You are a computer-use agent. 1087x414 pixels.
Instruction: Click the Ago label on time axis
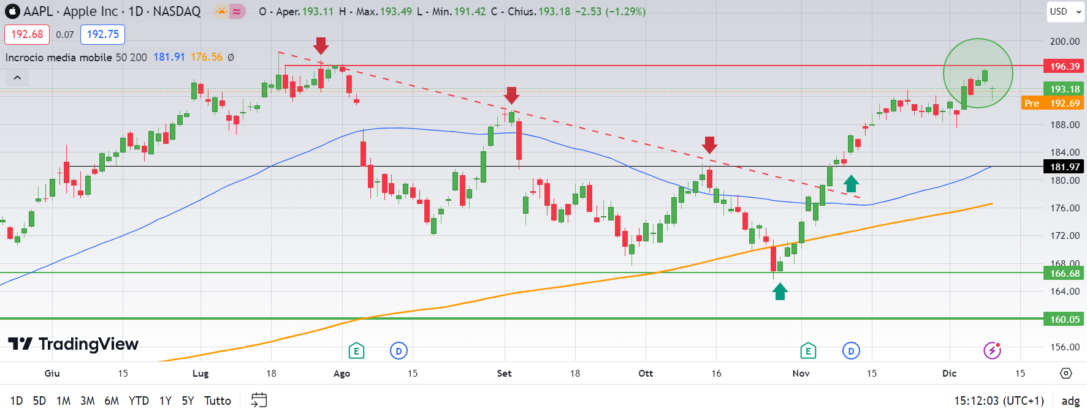pyautogui.click(x=341, y=373)
